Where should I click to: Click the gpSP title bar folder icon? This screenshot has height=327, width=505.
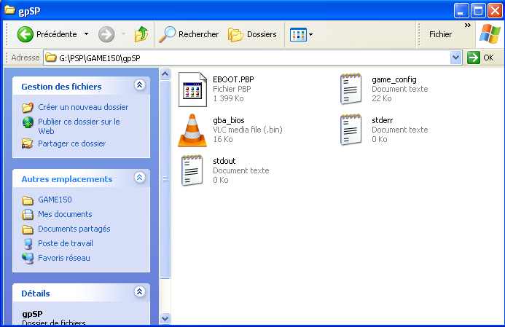tap(9, 10)
